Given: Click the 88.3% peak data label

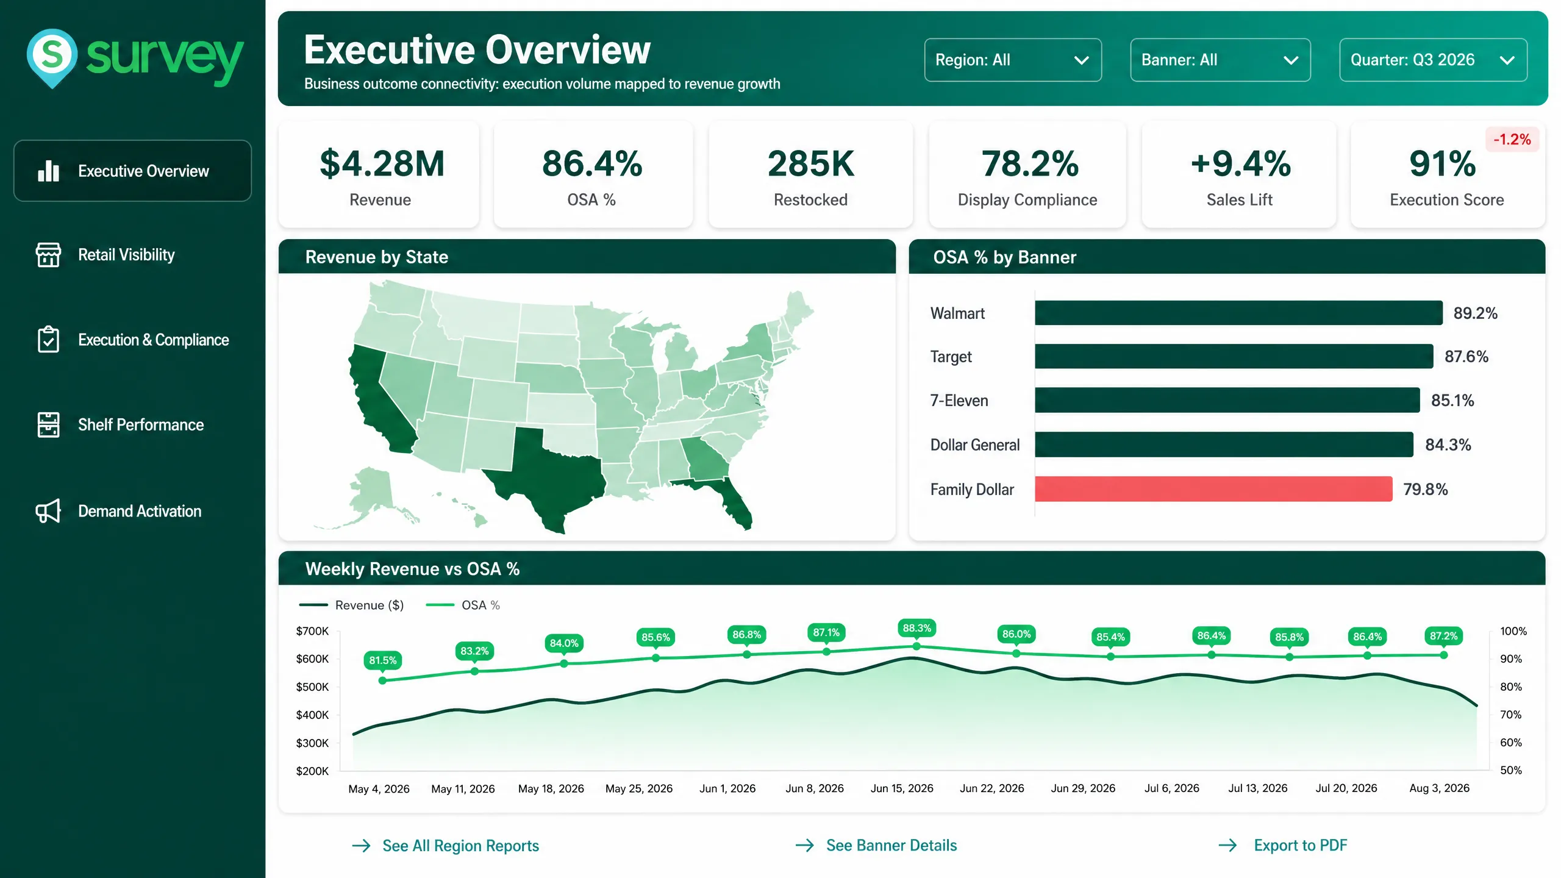Looking at the screenshot, I should click(916, 628).
